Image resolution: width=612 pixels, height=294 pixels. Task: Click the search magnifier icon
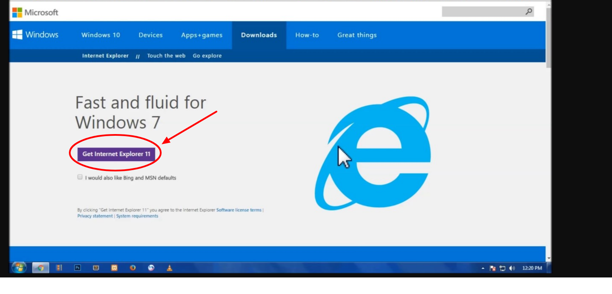tap(529, 11)
